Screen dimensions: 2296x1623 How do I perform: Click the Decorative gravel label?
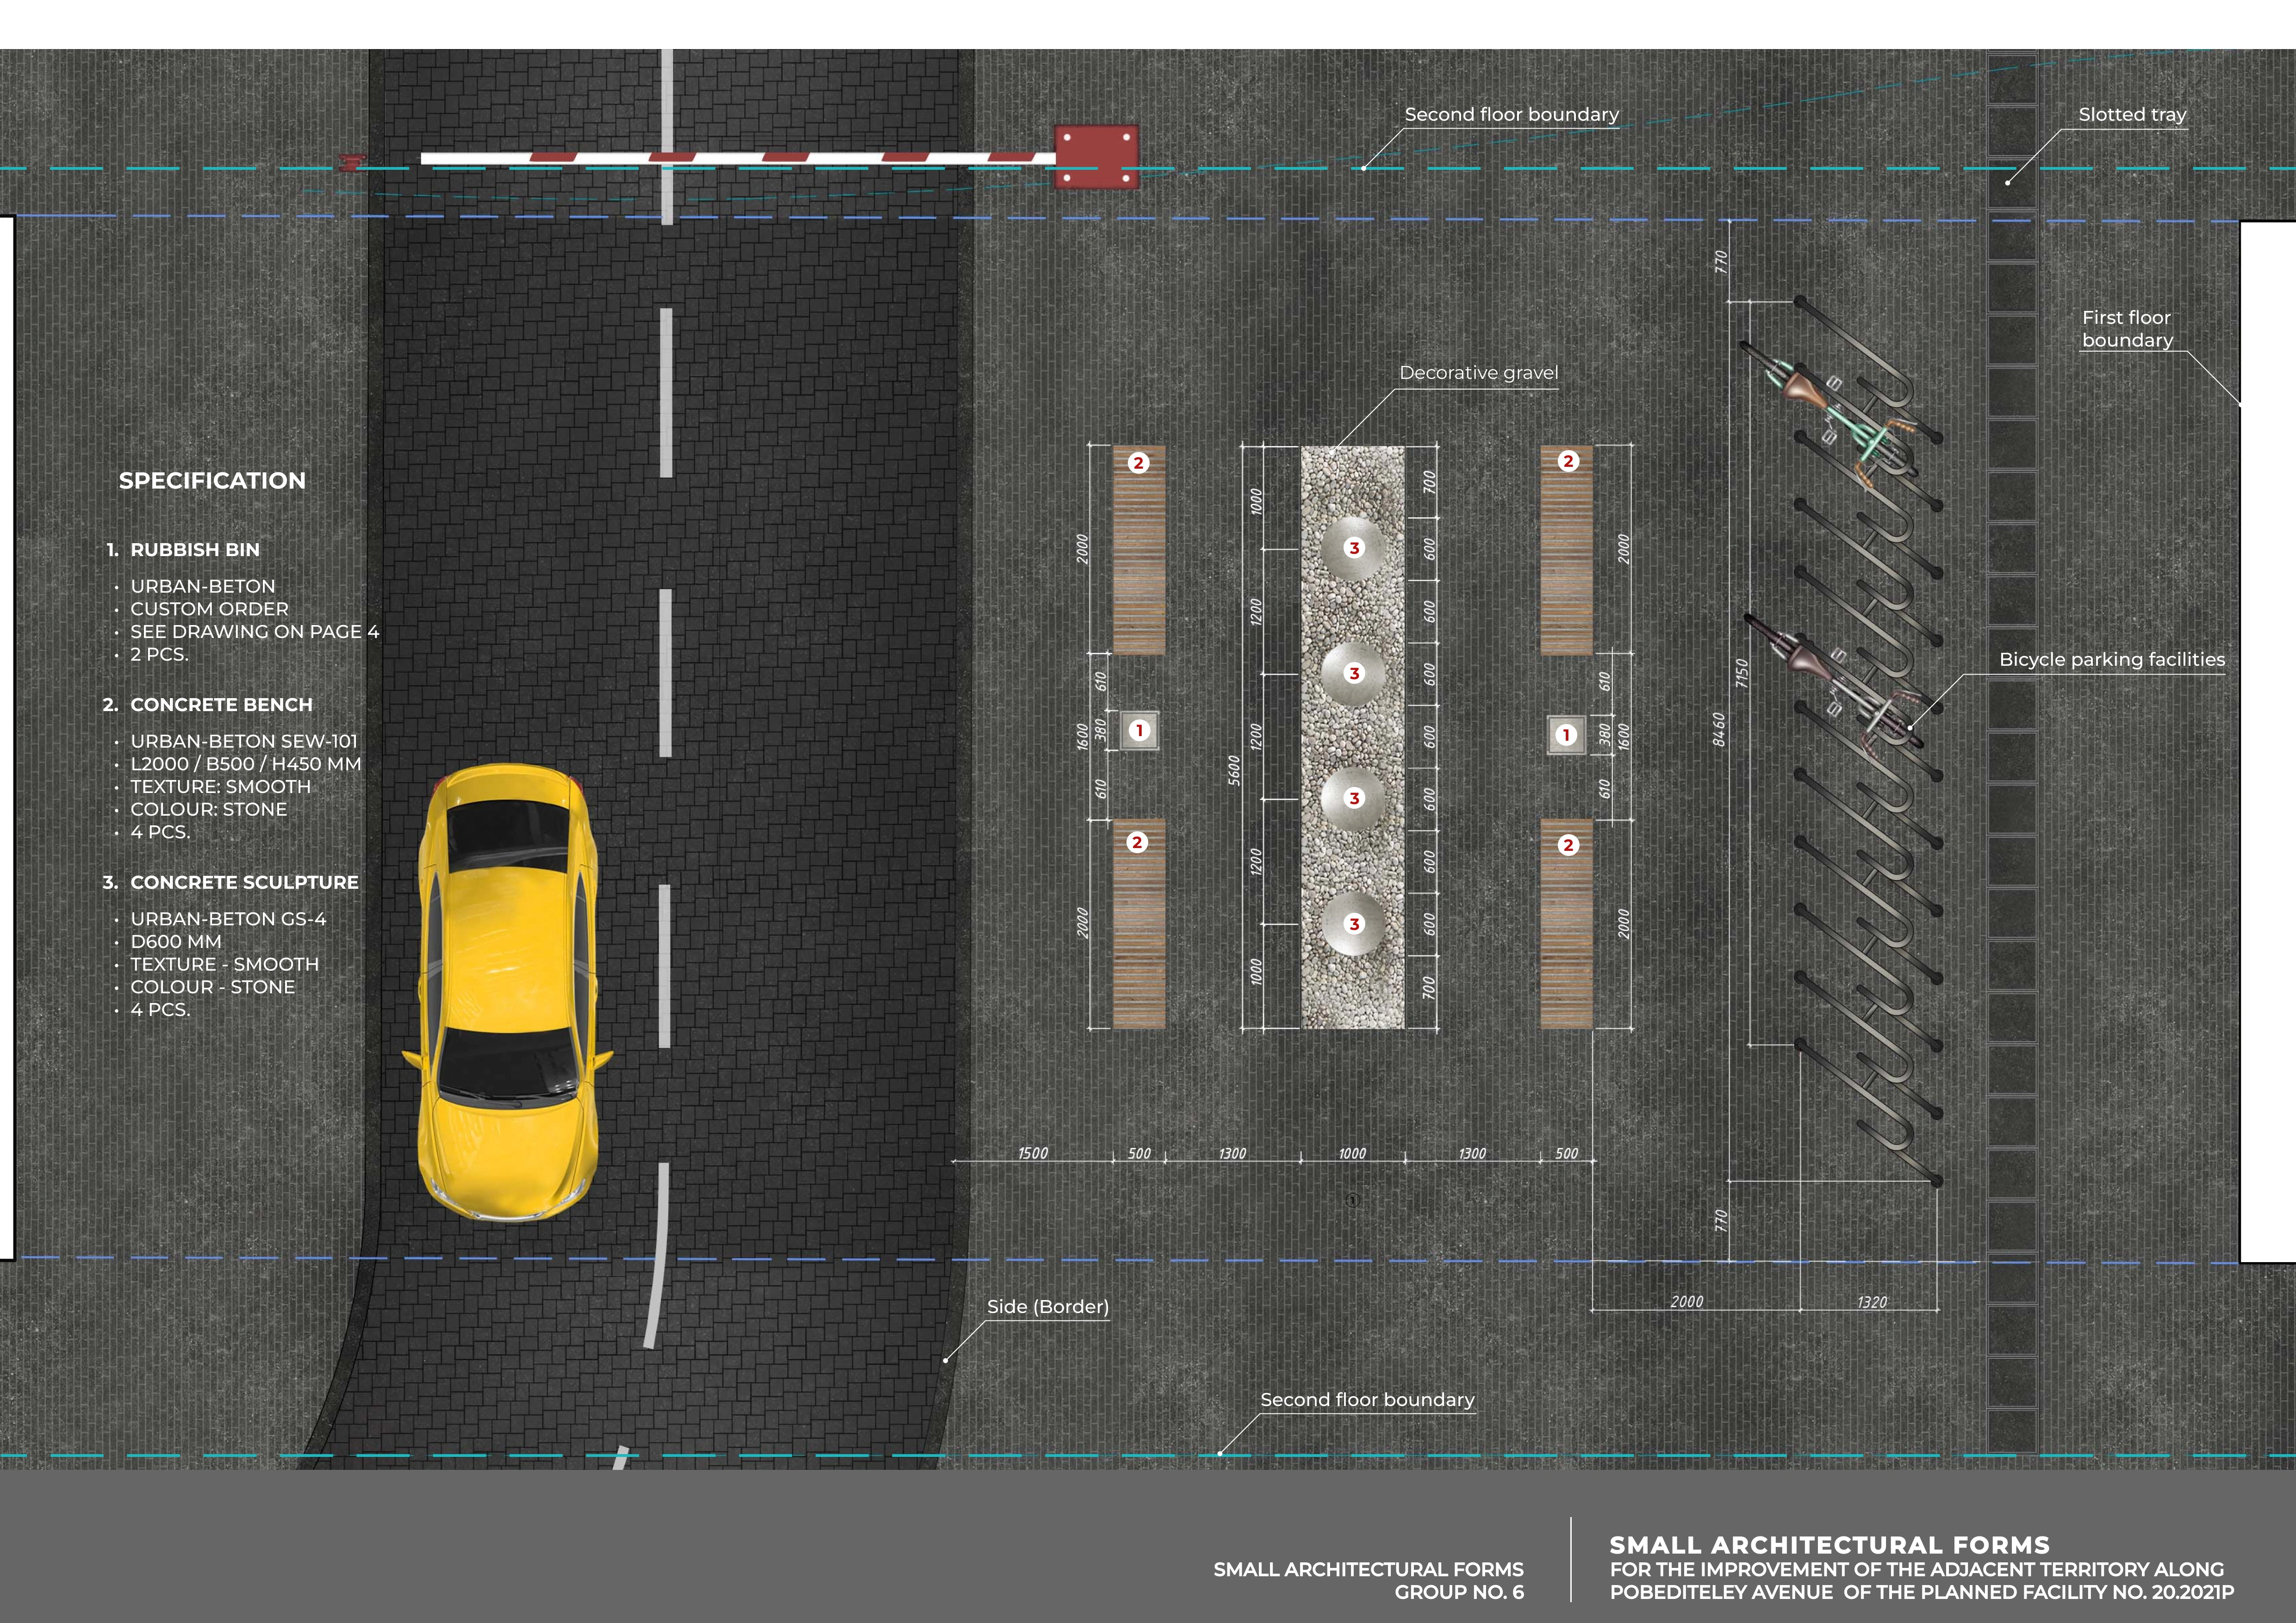click(x=1478, y=373)
